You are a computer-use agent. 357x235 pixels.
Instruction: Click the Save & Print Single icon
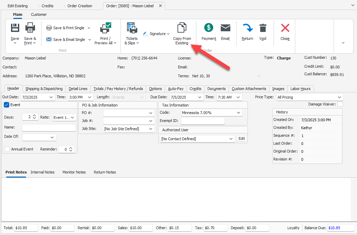click(x=49, y=28)
